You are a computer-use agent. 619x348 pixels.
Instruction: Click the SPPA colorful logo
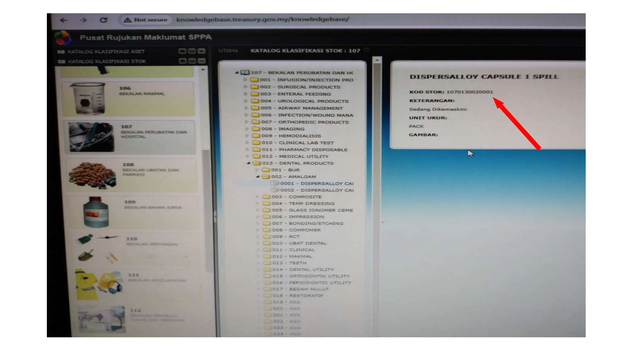(63, 38)
